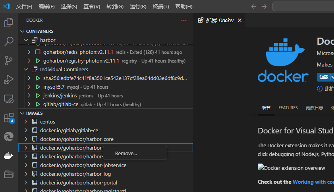Expand the sha256:edbfe74c container node

29,78
